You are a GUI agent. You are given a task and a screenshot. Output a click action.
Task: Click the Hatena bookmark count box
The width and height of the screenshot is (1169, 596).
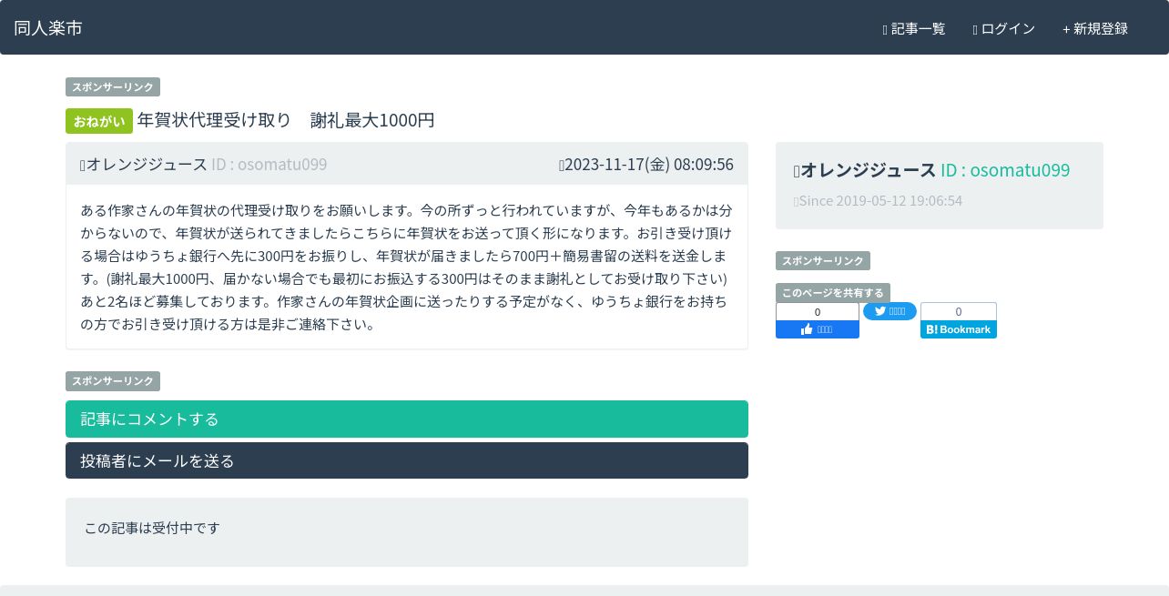pos(959,311)
